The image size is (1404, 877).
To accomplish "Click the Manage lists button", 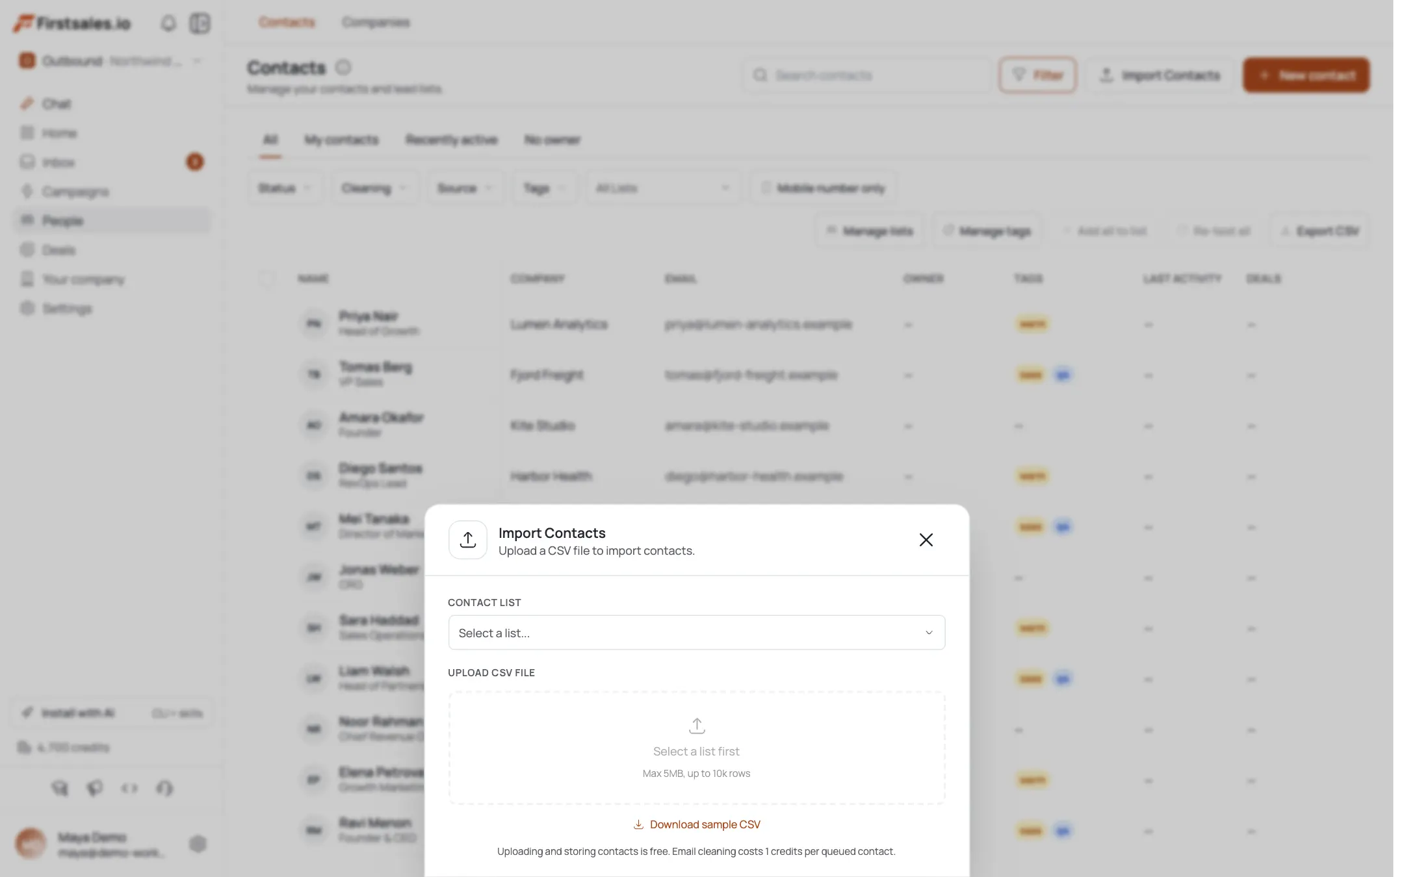I will tap(869, 231).
